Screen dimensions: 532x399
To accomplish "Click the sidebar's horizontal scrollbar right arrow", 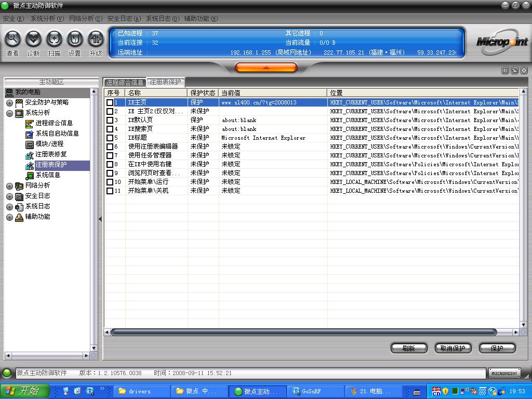I will point(87,355).
